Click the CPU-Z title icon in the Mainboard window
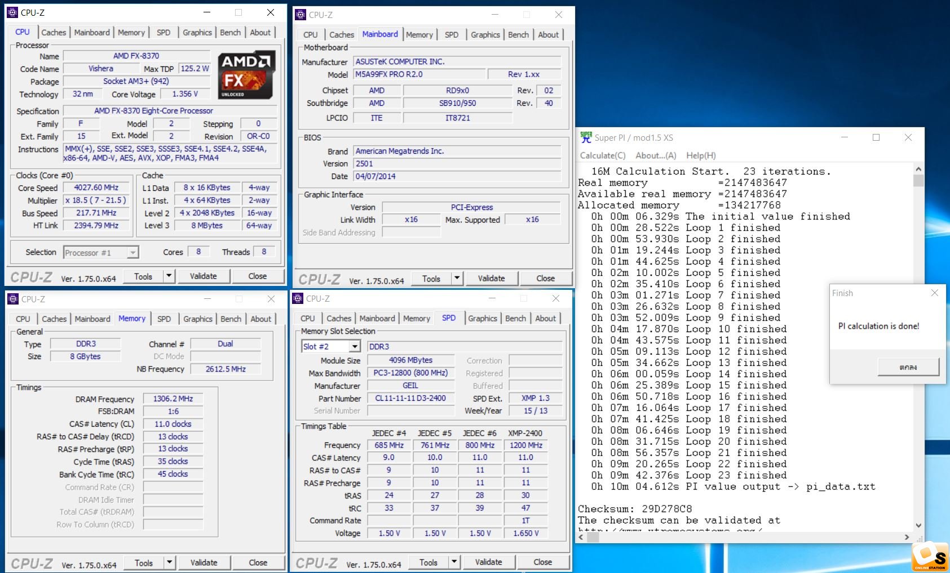This screenshot has width=950, height=573. click(x=301, y=15)
